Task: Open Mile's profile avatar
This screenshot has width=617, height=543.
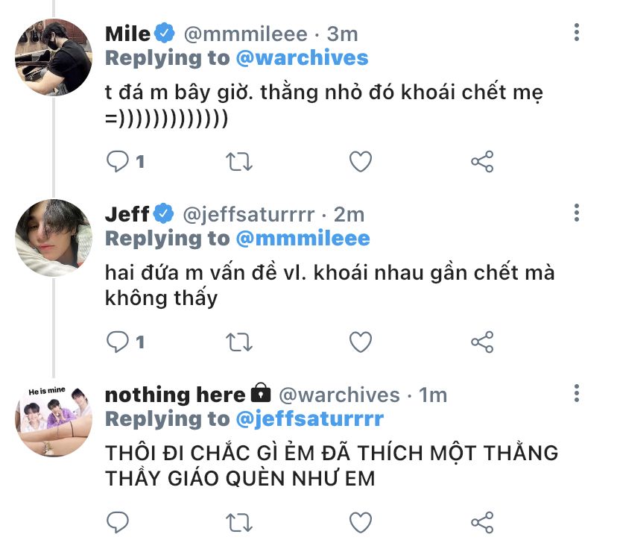Action: click(x=54, y=56)
